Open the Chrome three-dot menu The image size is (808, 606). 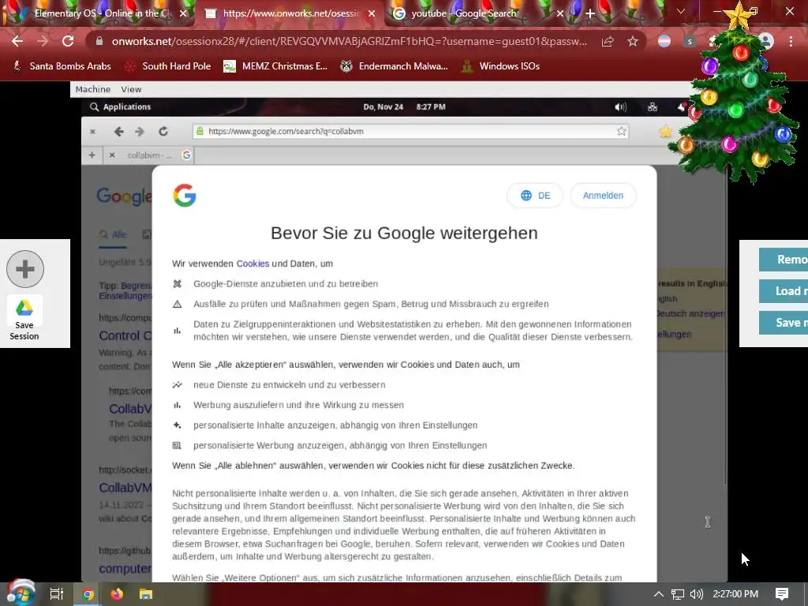[x=791, y=42]
